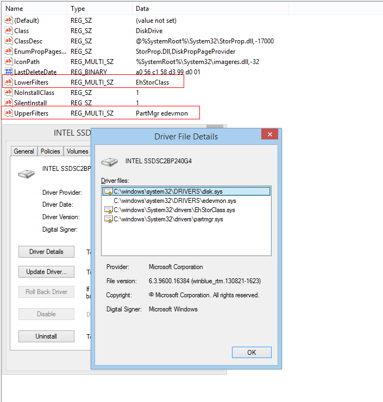383x402 pixels.
Task: Select the LowerFilters registry value name
Action: click(32, 82)
